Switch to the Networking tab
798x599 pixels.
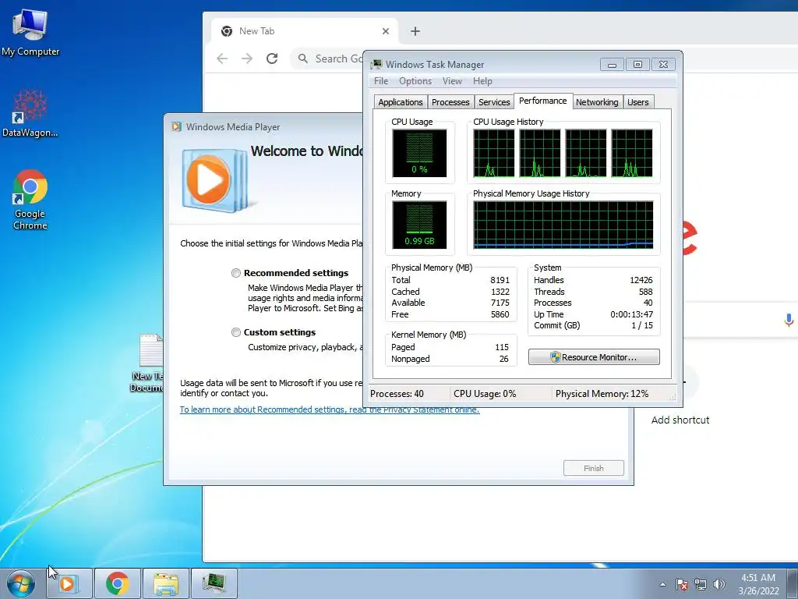pyautogui.click(x=597, y=102)
